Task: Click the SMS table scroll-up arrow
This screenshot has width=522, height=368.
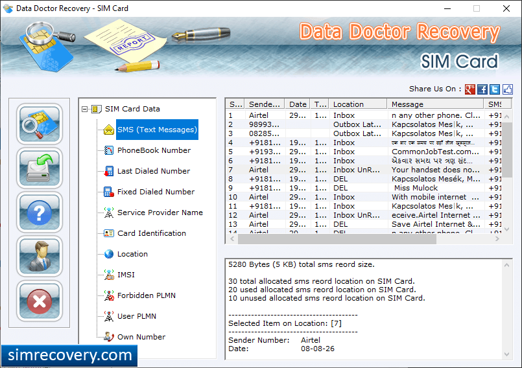Action: pos(506,117)
